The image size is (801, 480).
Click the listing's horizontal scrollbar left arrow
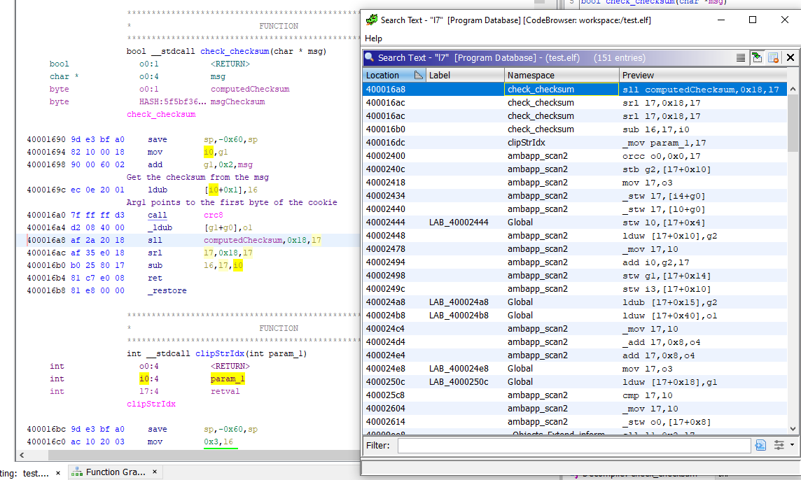(x=22, y=455)
